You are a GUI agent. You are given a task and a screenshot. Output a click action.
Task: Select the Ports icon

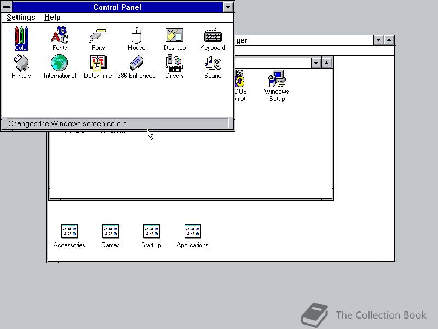pos(98,38)
